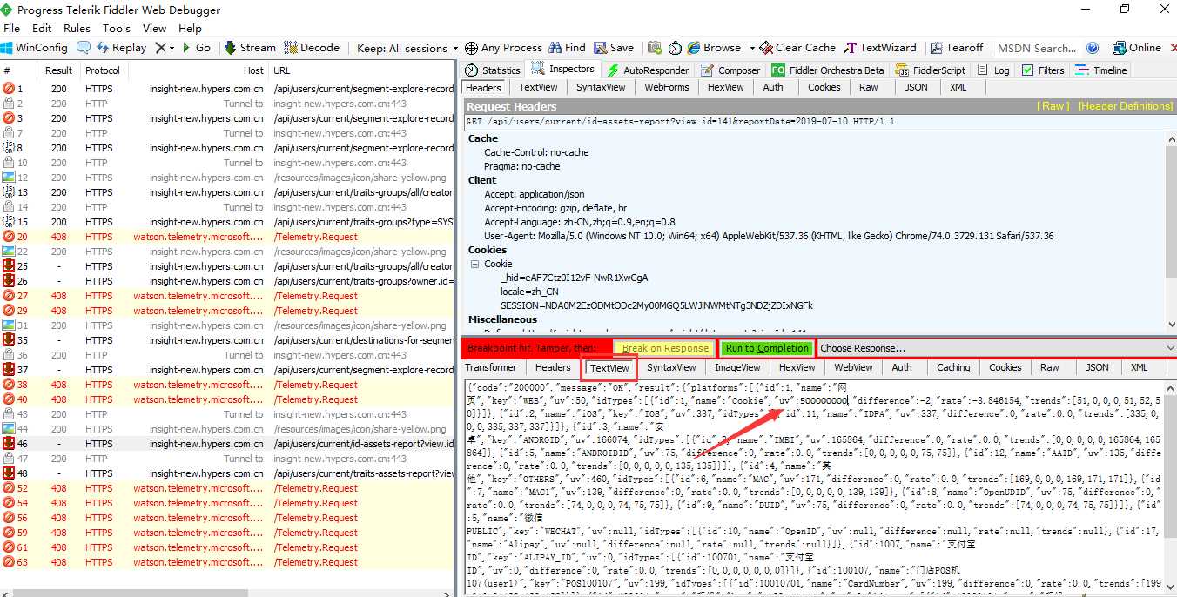Open Find sessions dialog
The height and width of the screenshot is (597, 1177).
567,48
